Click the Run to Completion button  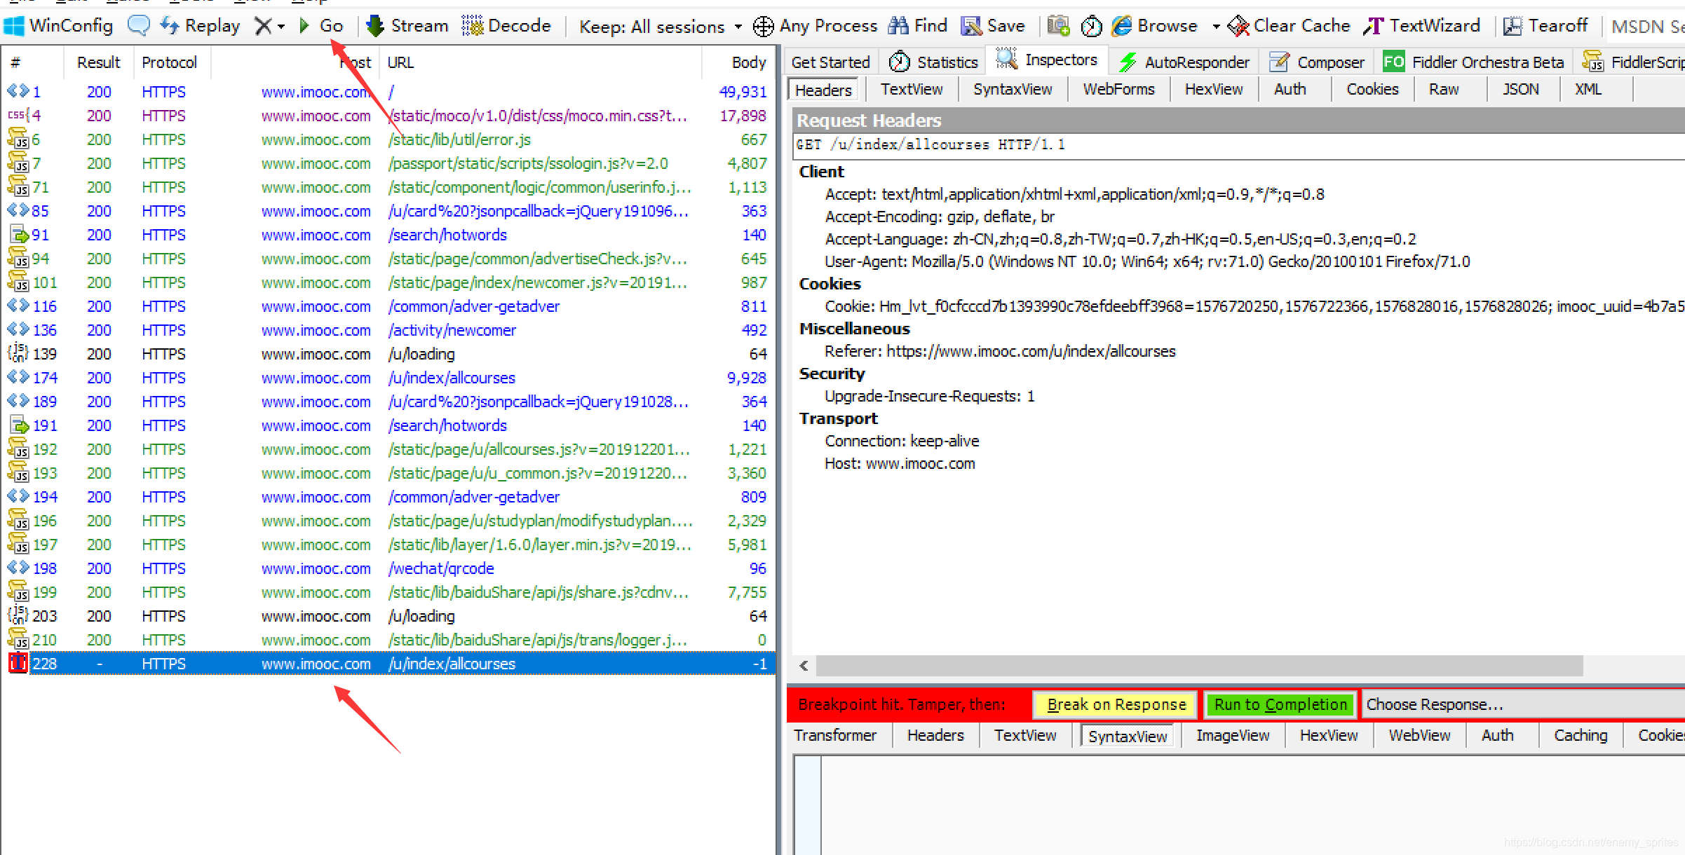(x=1280, y=704)
